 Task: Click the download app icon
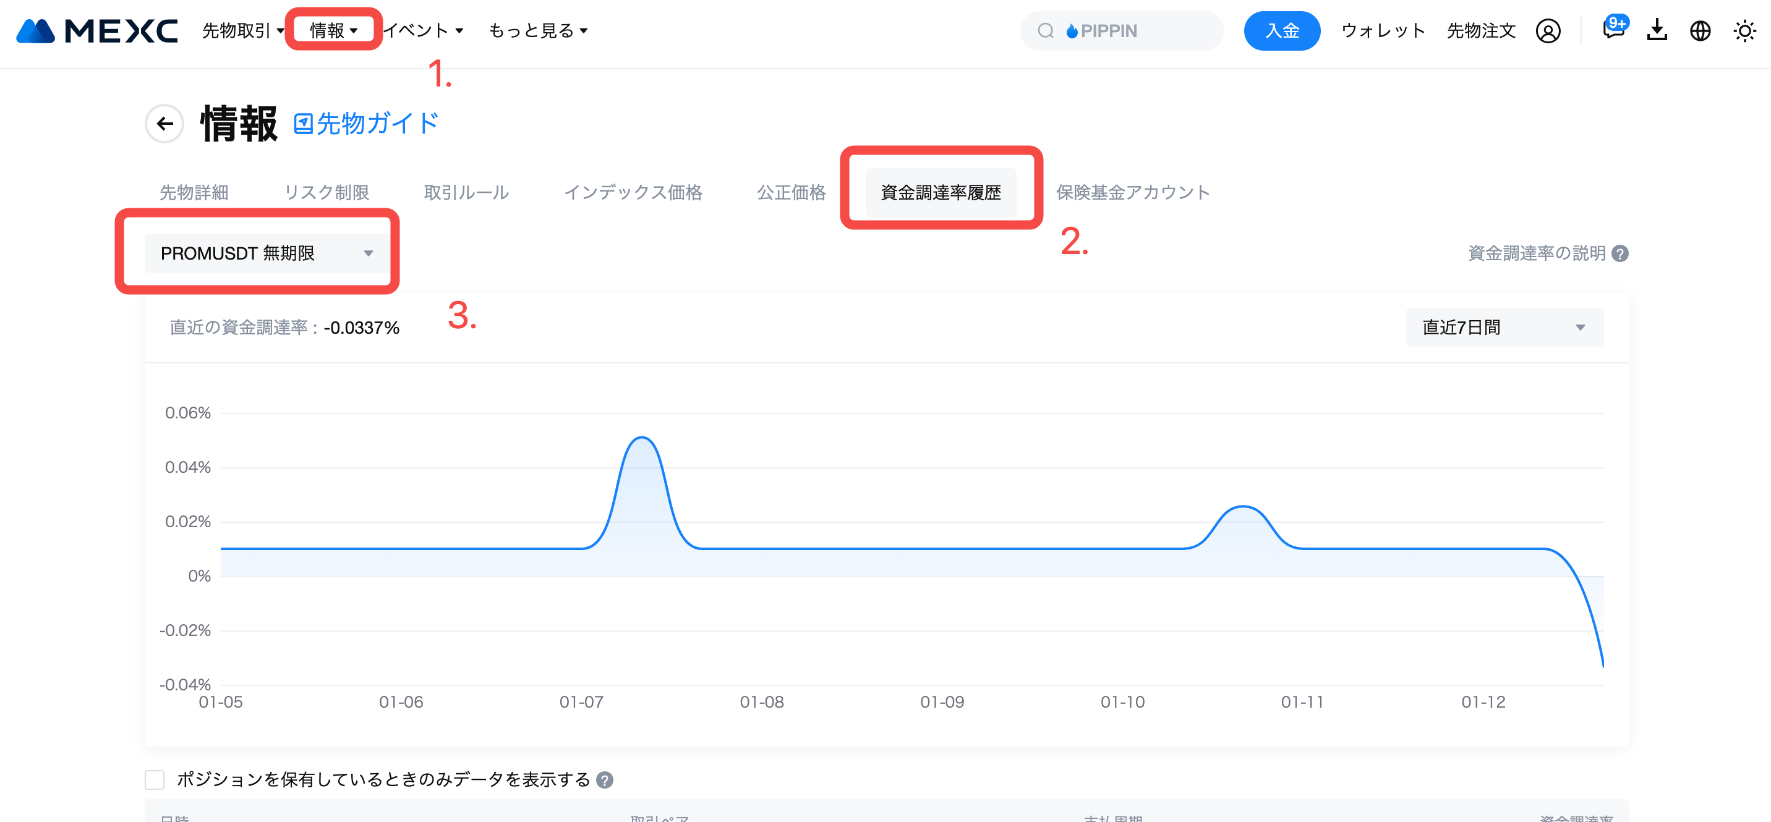[x=1657, y=30]
